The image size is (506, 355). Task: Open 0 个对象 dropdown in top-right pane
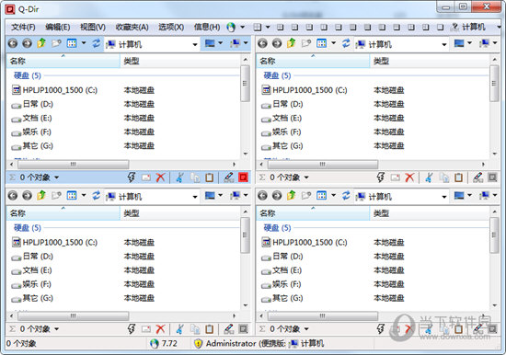306,177
